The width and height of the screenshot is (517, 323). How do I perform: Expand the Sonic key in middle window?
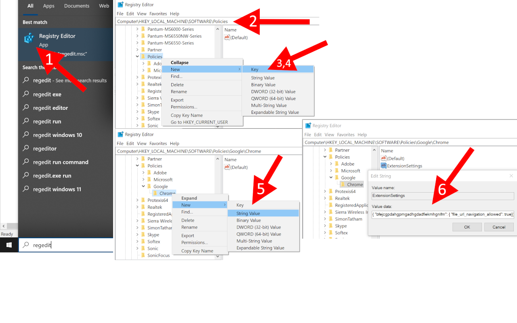137,248
